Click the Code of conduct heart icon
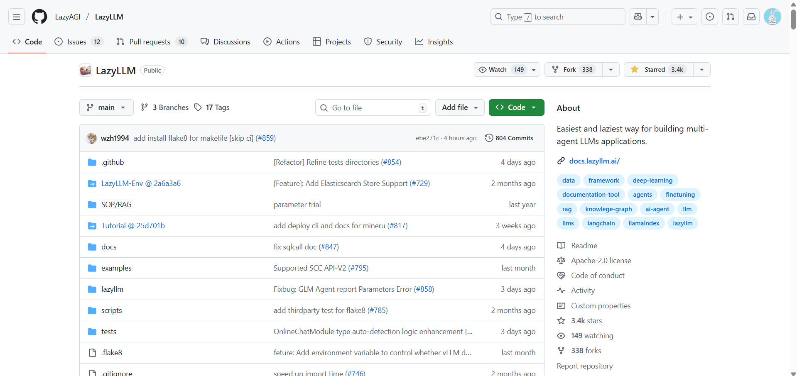 tap(561, 275)
